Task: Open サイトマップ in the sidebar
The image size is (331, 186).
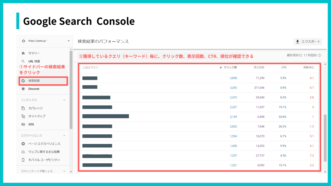Action: 37,116
